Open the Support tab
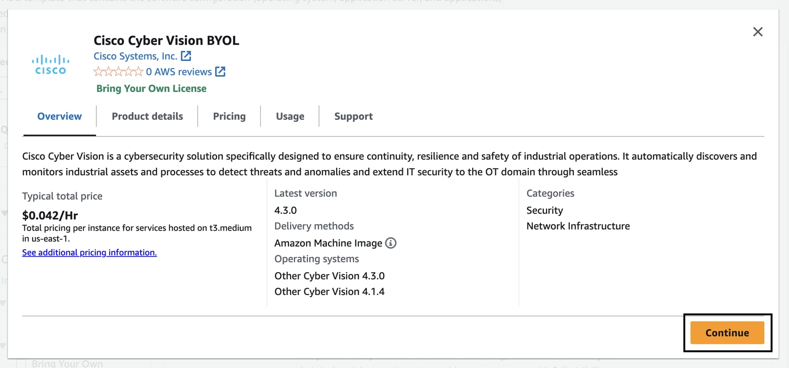Image resolution: width=789 pixels, height=368 pixels. pos(354,116)
